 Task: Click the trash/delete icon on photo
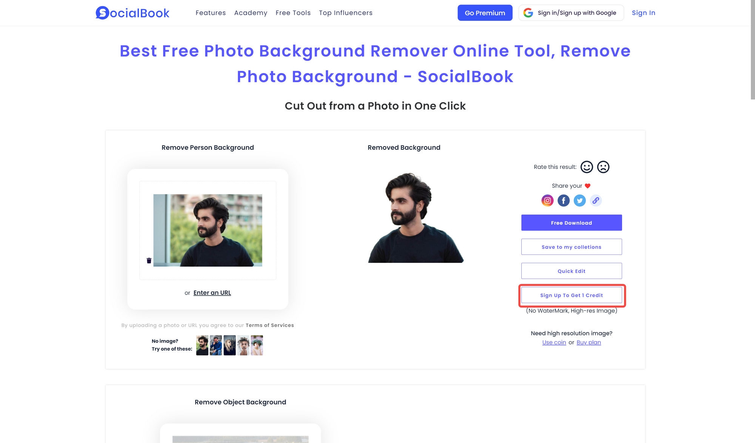click(x=149, y=261)
